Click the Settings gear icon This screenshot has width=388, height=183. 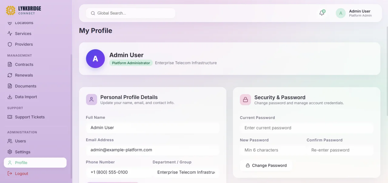[10, 152]
